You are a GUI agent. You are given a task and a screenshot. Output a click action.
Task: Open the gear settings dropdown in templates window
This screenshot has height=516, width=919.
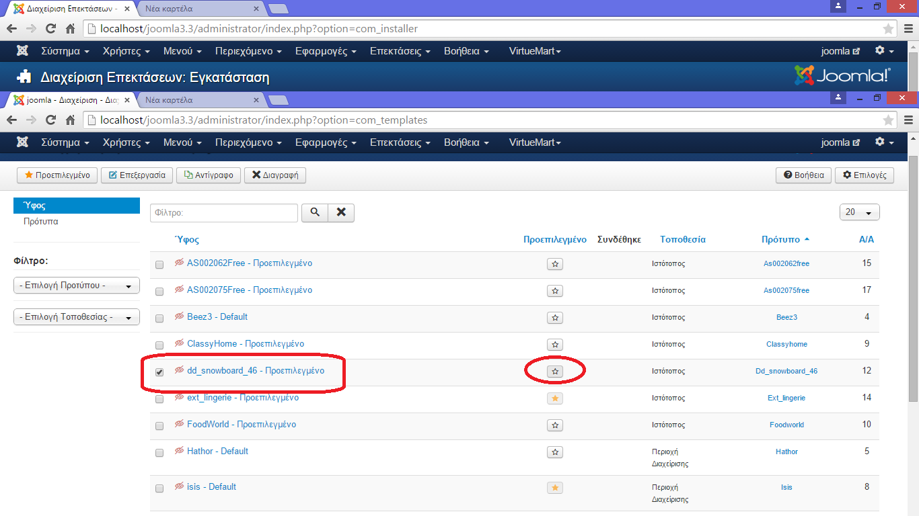[x=884, y=142]
